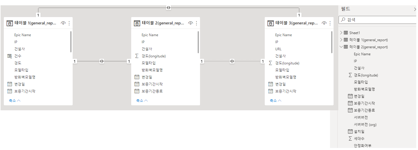418x150 pixels.
Task: Open more options for 테이블 1 card
Action: 69,23
